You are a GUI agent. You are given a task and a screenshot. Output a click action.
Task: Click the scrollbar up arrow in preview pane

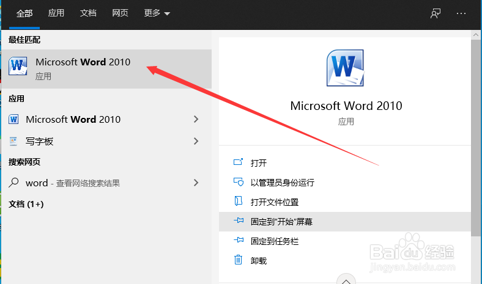coord(476,35)
